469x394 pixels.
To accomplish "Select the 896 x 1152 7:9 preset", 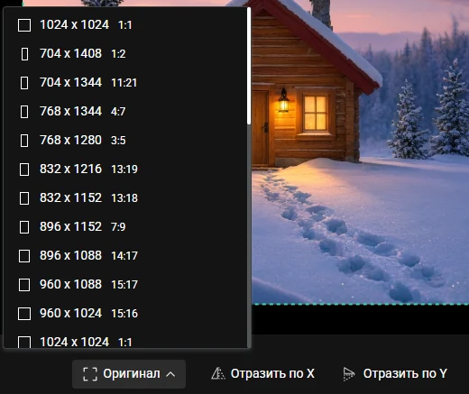I will 125,227.
